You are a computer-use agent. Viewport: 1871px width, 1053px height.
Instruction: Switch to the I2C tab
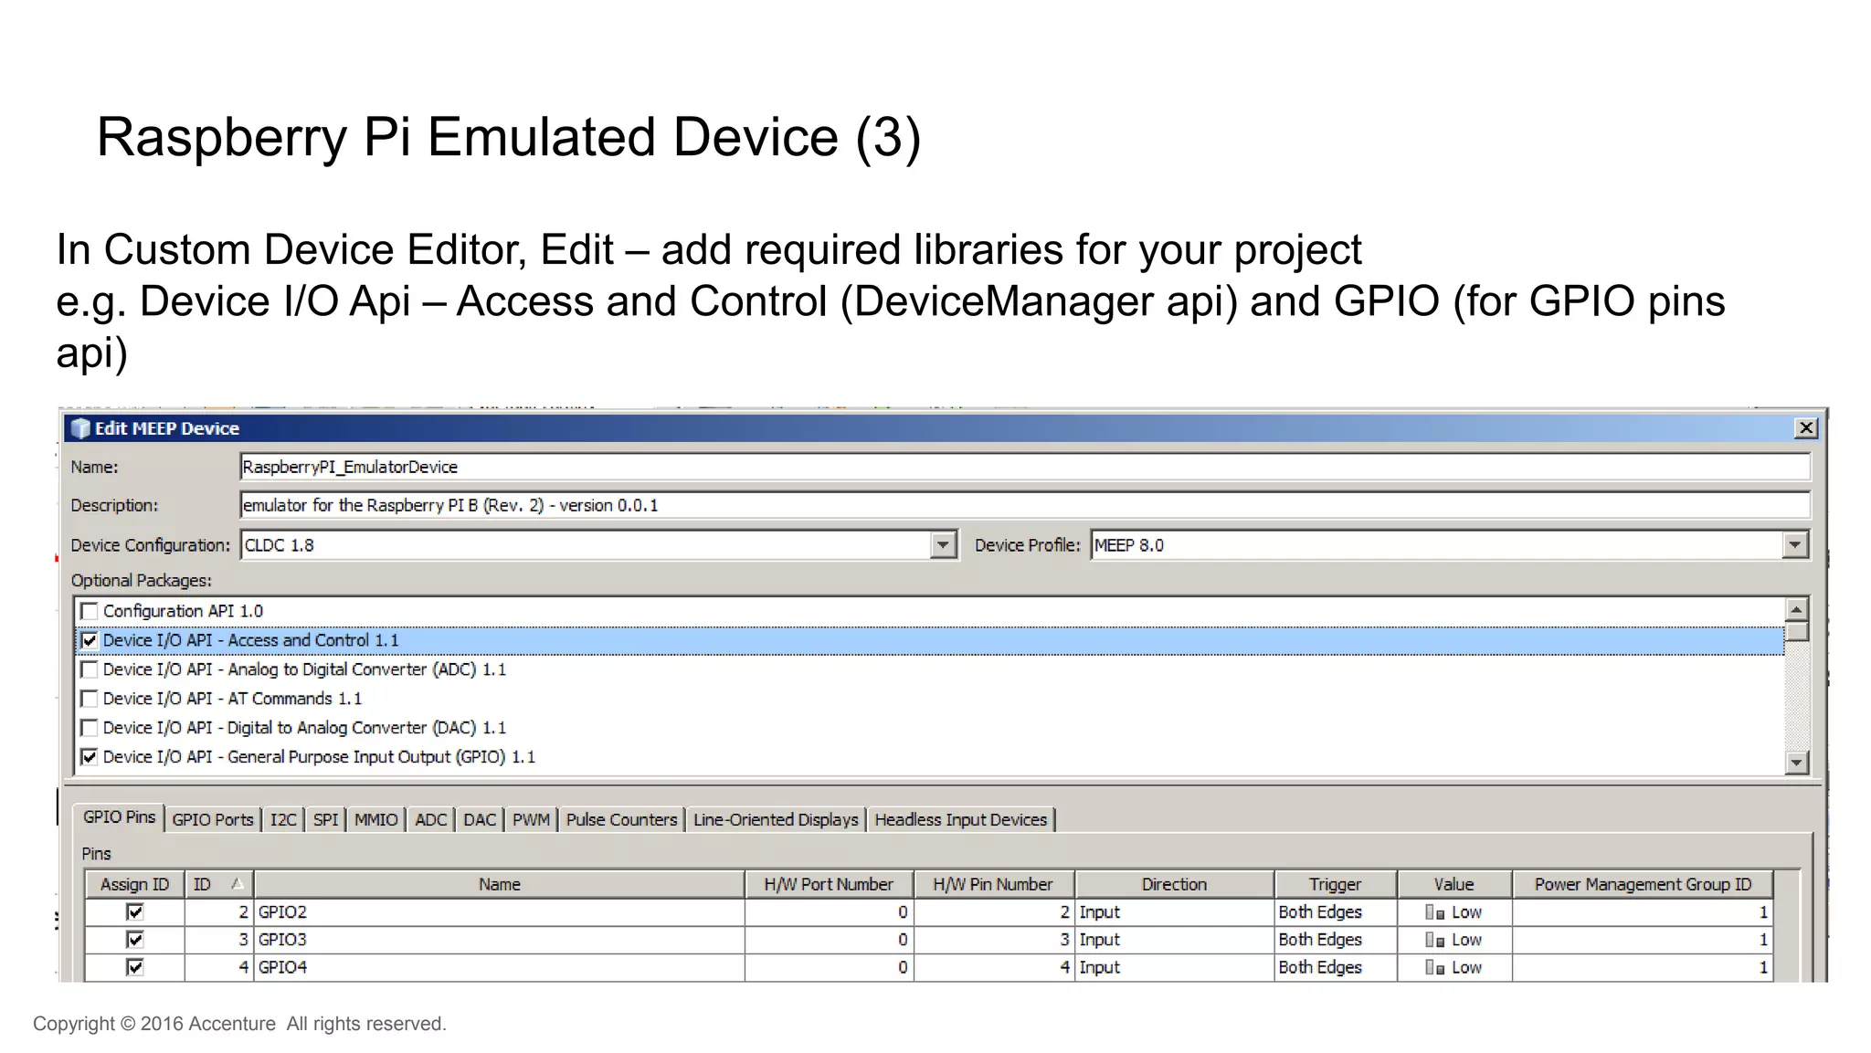point(283,820)
